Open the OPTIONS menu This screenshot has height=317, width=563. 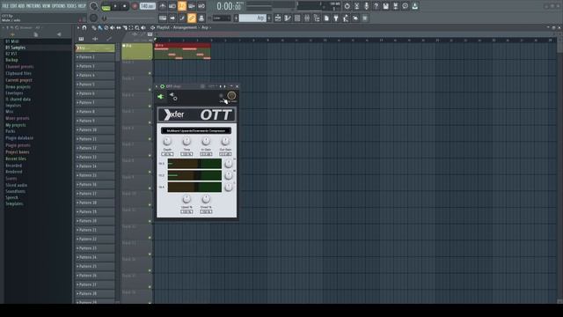[x=59, y=6]
